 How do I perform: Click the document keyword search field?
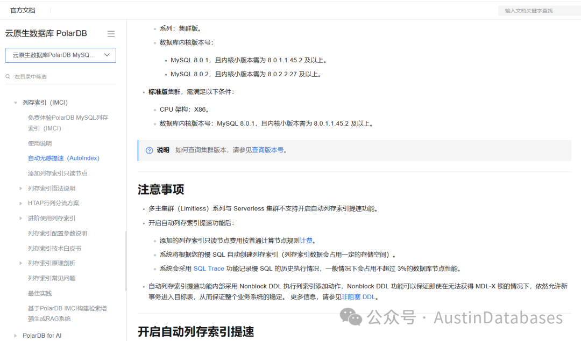click(539, 11)
